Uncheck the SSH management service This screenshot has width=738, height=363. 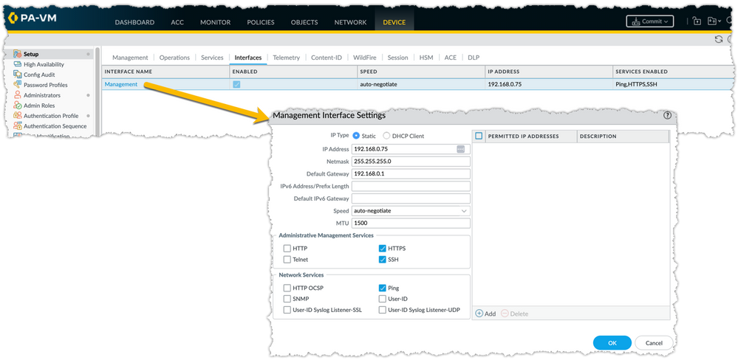tap(383, 260)
